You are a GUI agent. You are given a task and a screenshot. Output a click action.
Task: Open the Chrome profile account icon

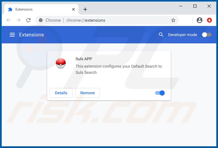pos(199,20)
